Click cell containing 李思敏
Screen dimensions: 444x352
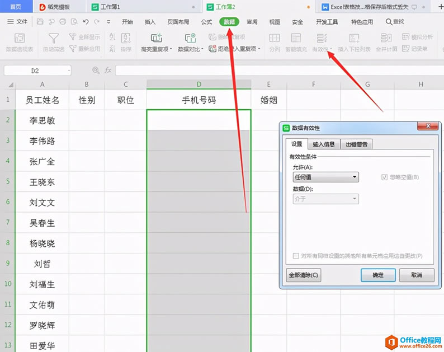(42, 120)
